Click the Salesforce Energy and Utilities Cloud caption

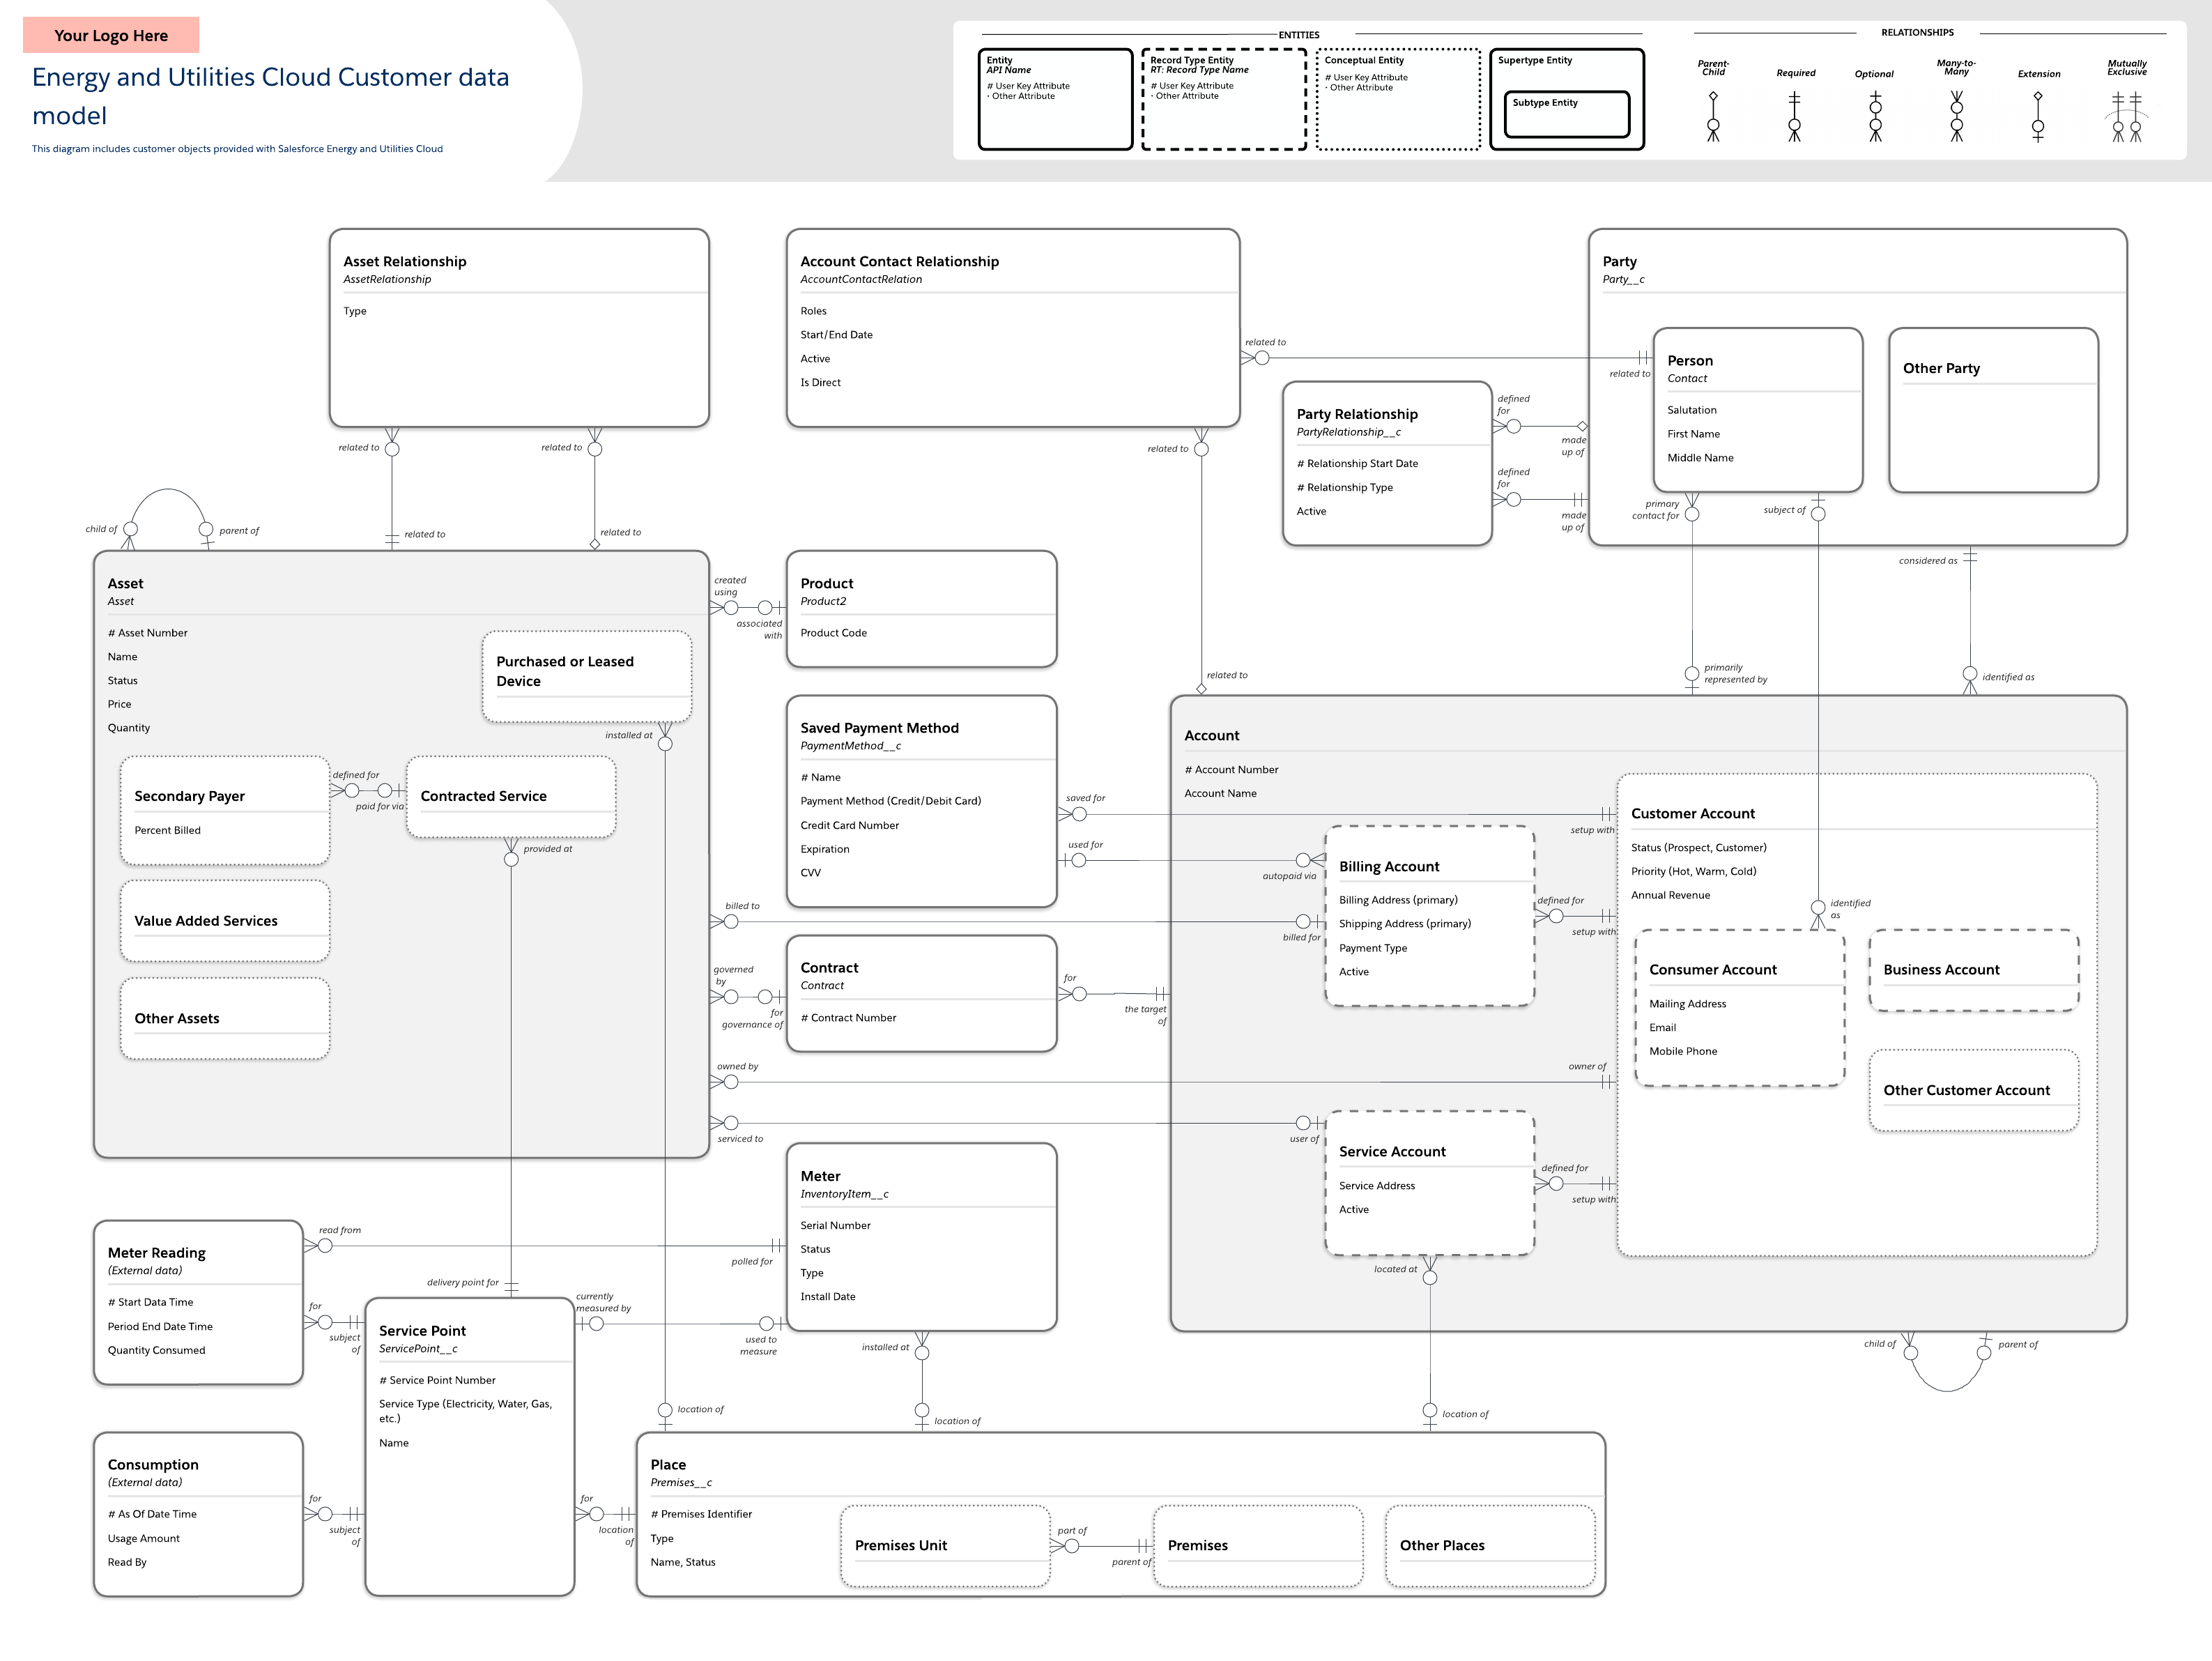pyautogui.click(x=237, y=148)
